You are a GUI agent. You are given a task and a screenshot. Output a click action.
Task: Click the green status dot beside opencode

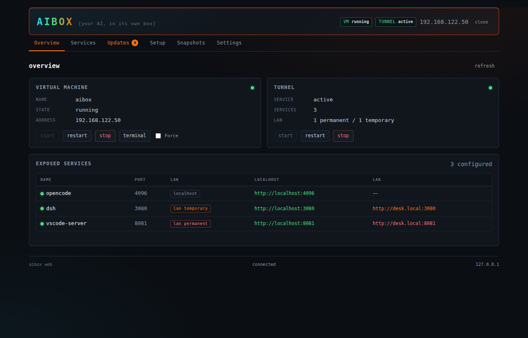coord(42,194)
